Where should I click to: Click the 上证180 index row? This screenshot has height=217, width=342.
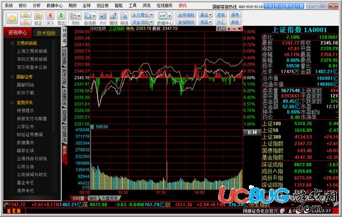click(x=300, y=124)
